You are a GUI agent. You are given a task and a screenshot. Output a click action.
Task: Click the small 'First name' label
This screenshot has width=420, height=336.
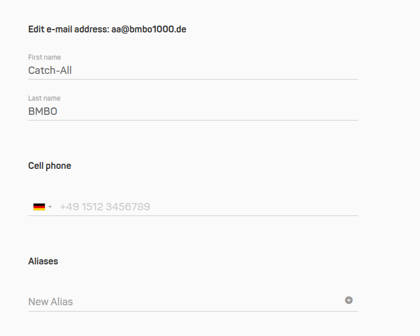pos(44,57)
